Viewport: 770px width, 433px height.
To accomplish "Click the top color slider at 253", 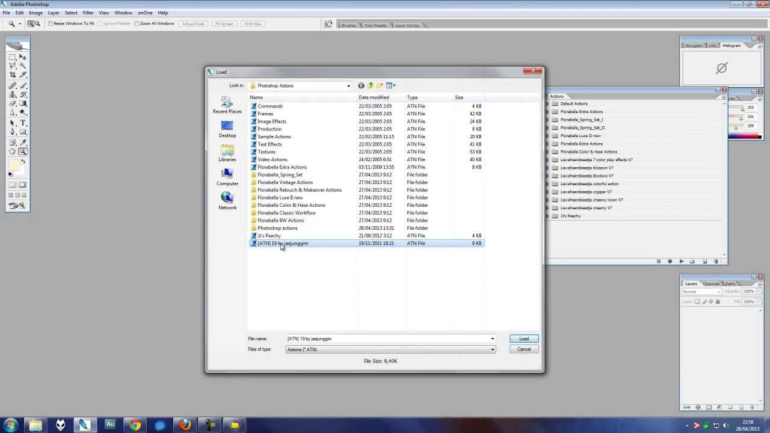I will click(741, 108).
